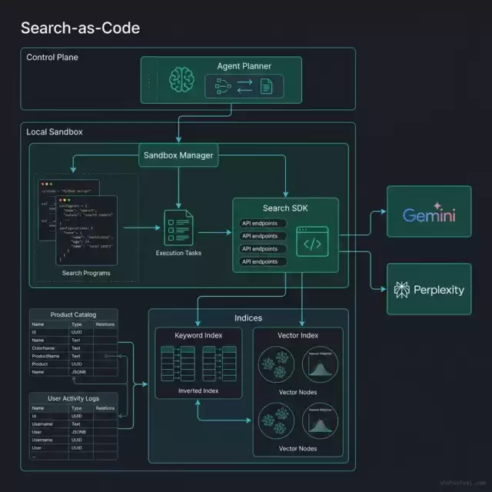Click the Product row with UUID type
This screenshot has height=492, width=492.
coord(74,364)
